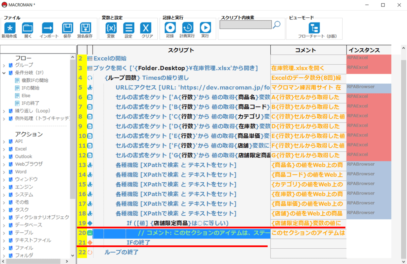Select テキストファイル tree item
407x264 pixels.
click(33, 240)
